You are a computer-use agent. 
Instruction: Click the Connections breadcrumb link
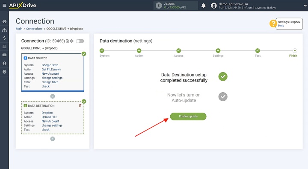34,29
